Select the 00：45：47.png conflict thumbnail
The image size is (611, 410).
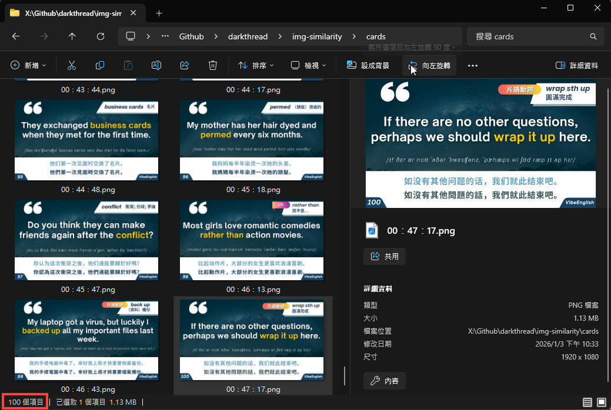pos(88,241)
